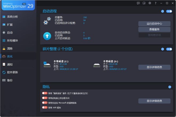Click the 本地磁盘 (D:) drive icon

pyautogui.click(x=97, y=65)
